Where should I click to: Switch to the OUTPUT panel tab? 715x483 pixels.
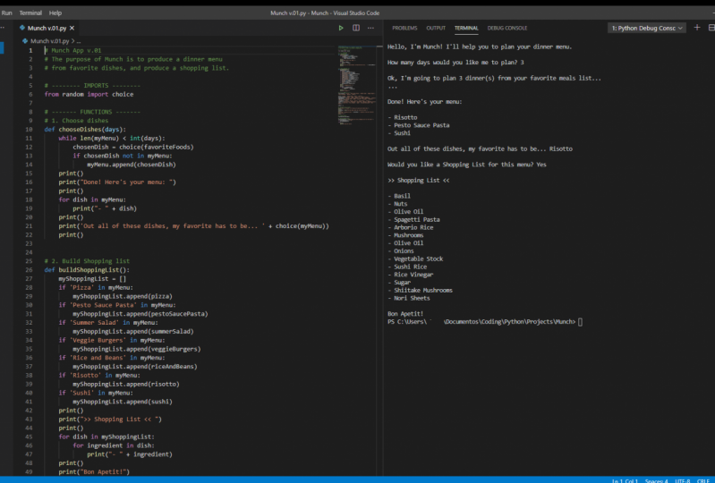coord(436,28)
